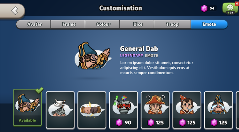Viewport: 239px width, 132px height.
Task: Open the green smiley friends icon
Action: click(x=230, y=8)
